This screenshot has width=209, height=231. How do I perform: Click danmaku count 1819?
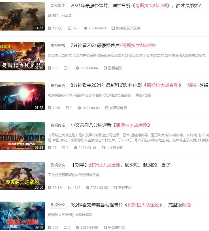(76, 188)
